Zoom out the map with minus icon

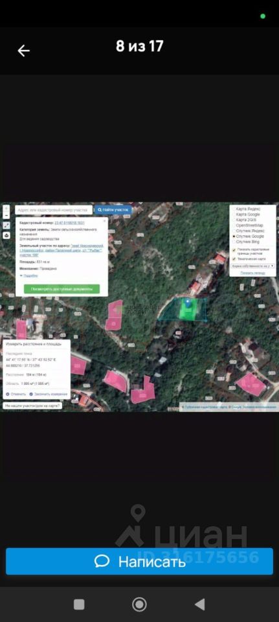[6, 215]
